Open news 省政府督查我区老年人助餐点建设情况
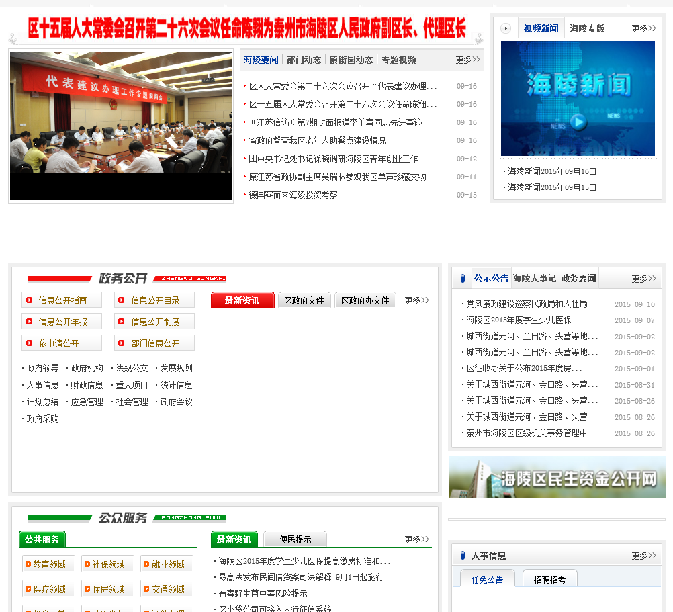Viewport: 673px width, 612px height. click(x=317, y=140)
